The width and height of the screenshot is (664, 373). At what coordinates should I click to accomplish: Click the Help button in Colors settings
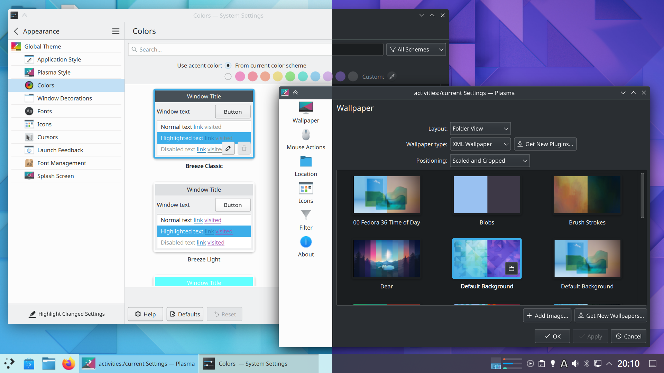(145, 314)
